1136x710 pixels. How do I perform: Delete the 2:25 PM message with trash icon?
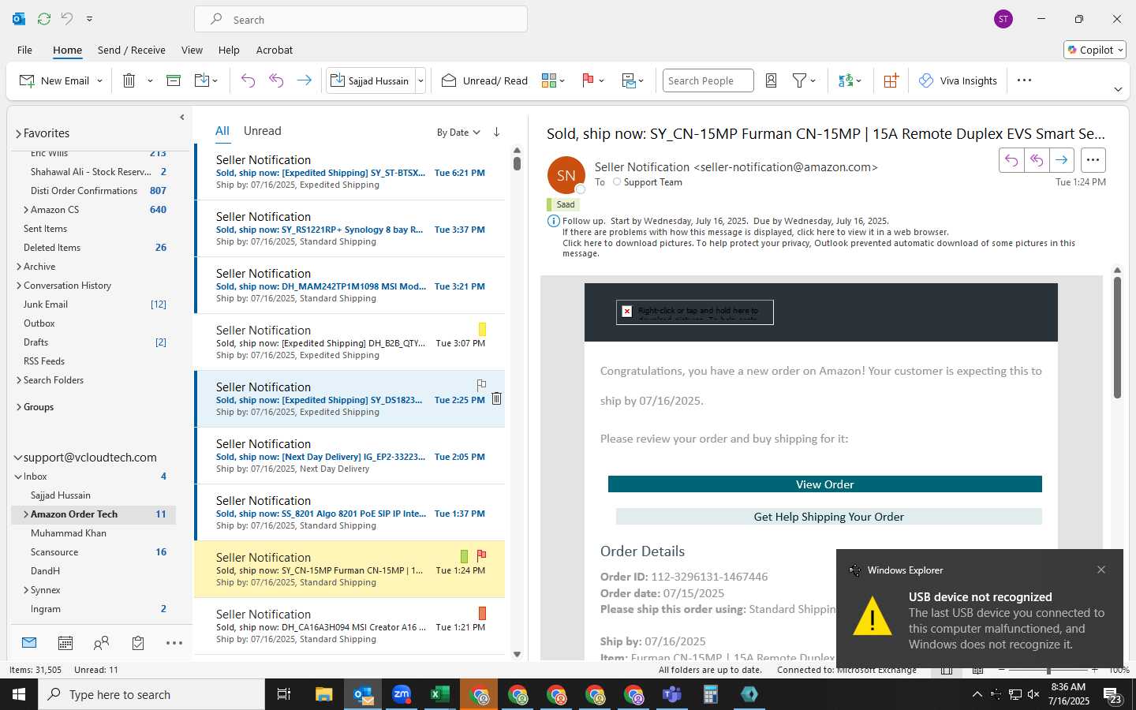pos(496,399)
